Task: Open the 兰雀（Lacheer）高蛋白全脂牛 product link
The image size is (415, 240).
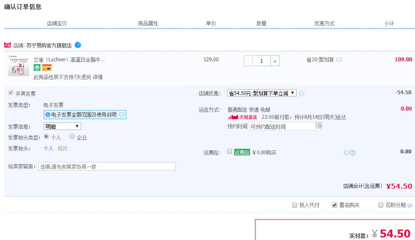Action: [x=69, y=60]
